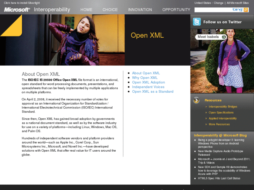Open the HOME menu
The height and width of the screenshot is (190, 254).
[x=86, y=10]
